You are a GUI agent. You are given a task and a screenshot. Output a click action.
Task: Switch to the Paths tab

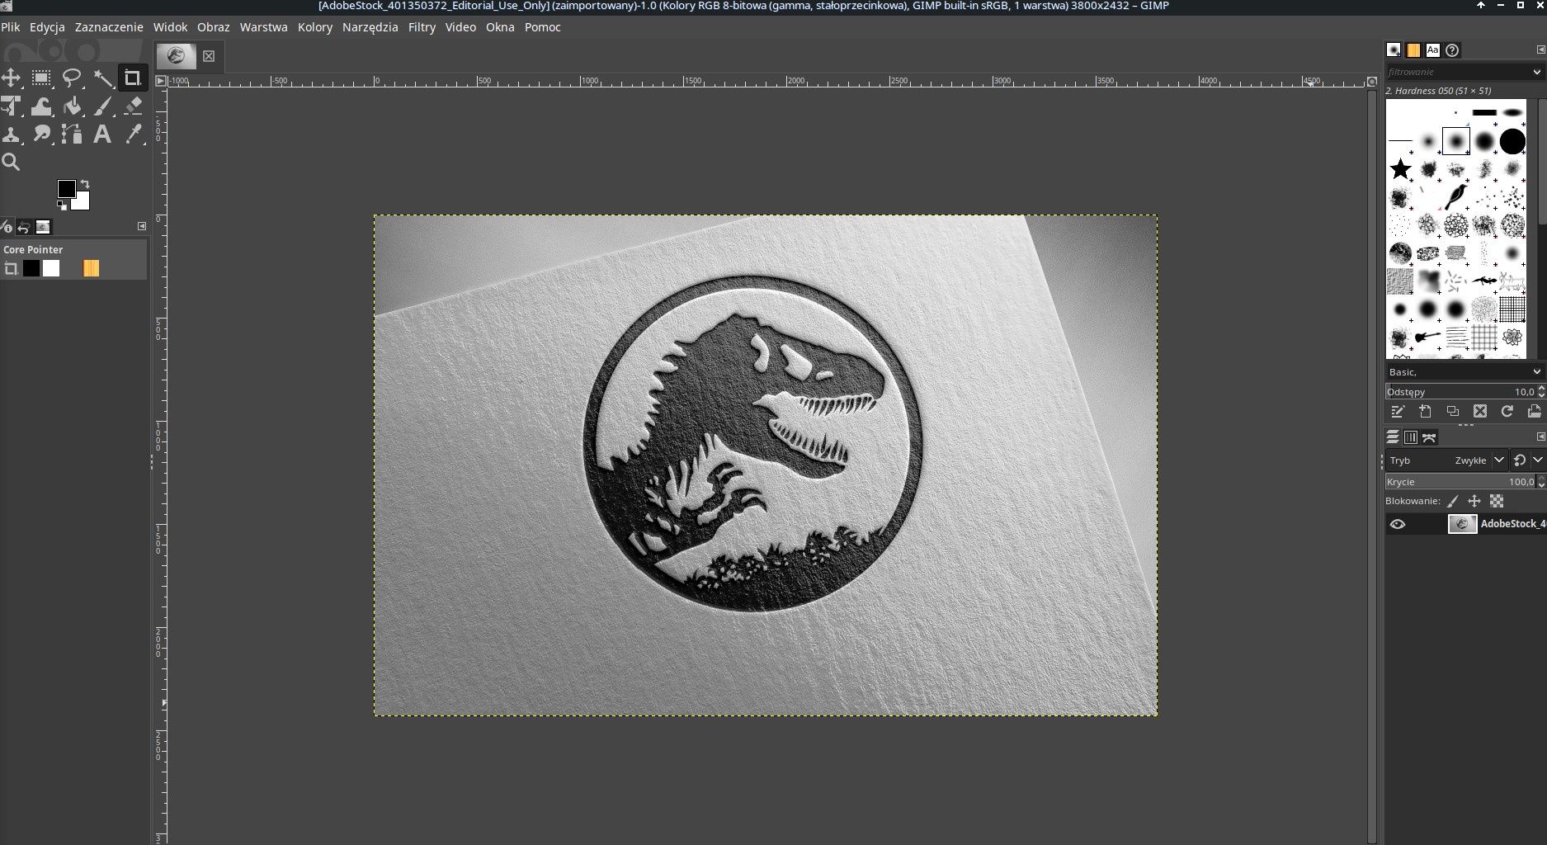point(1430,437)
